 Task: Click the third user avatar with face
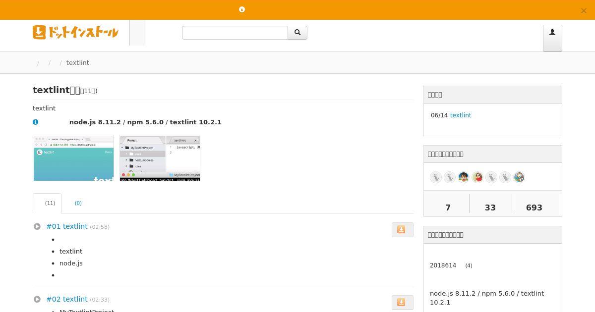(464, 177)
